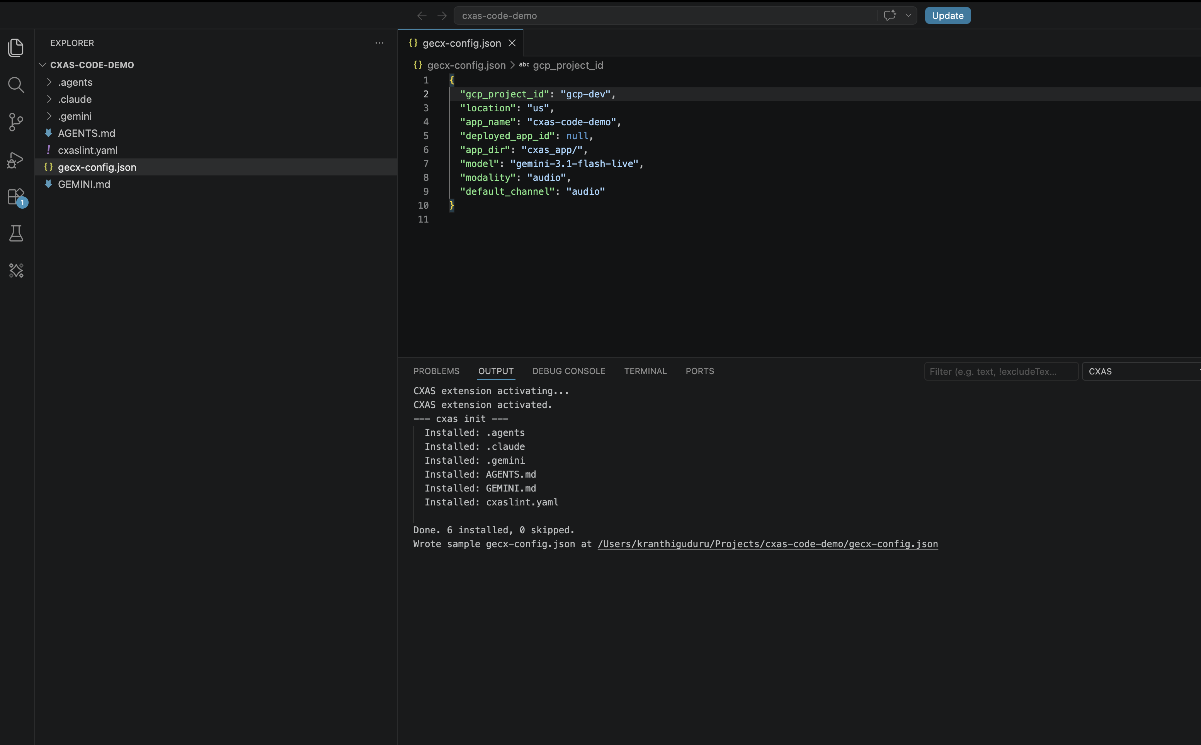
Task: Collapse the CXAS-CODE-DEMO folder root
Action: click(43, 65)
